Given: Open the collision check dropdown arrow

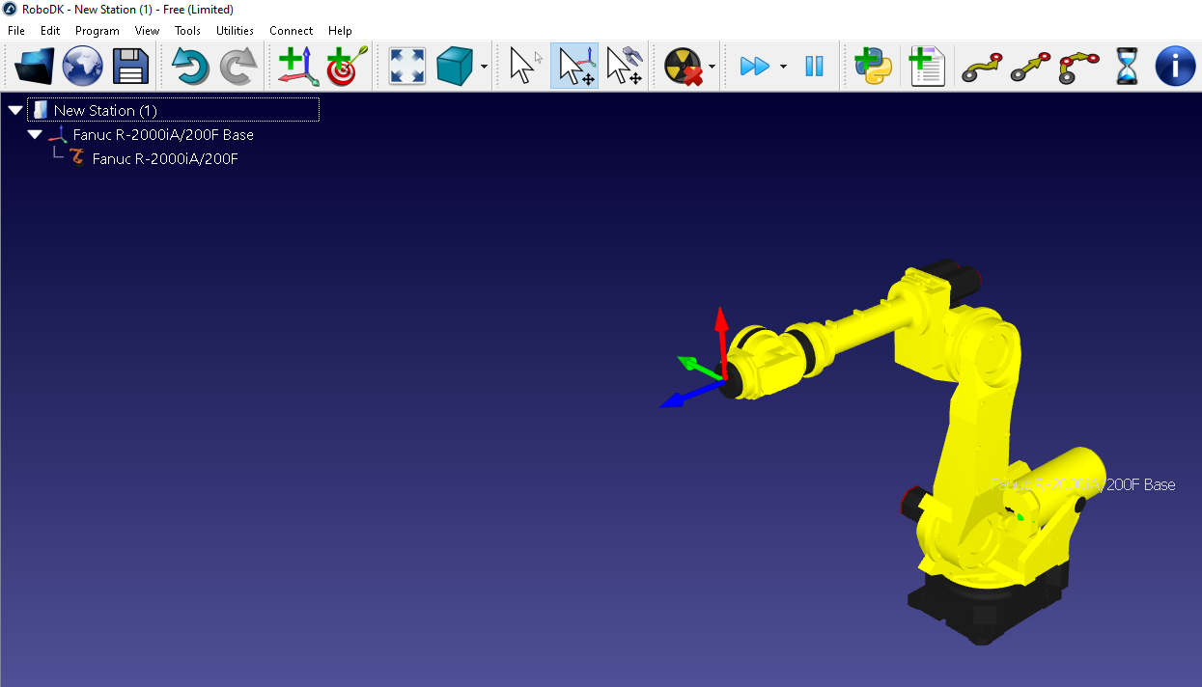Looking at the screenshot, I should [713, 68].
